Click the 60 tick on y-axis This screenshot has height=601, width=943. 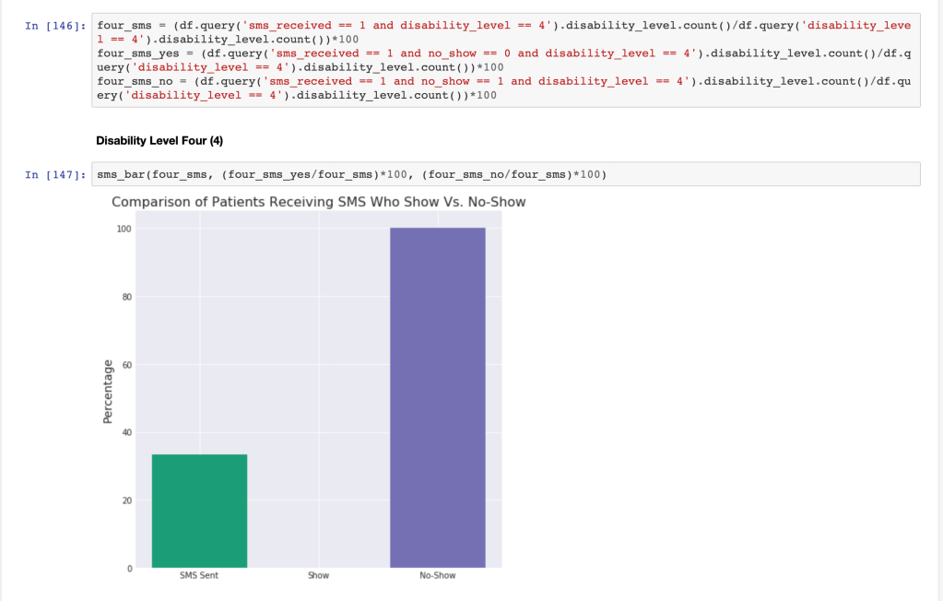(125, 365)
